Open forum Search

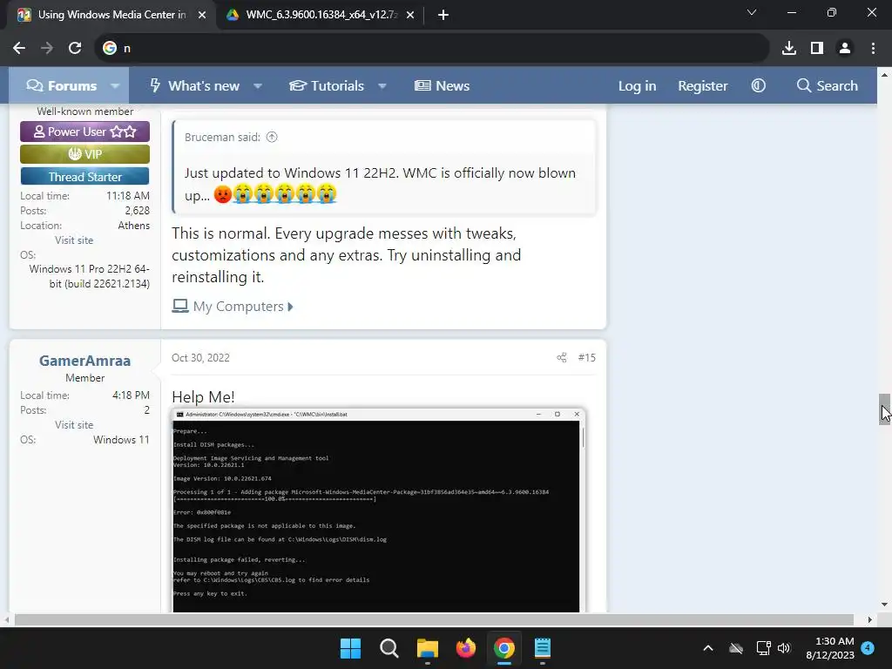click(x=828, y=86)
